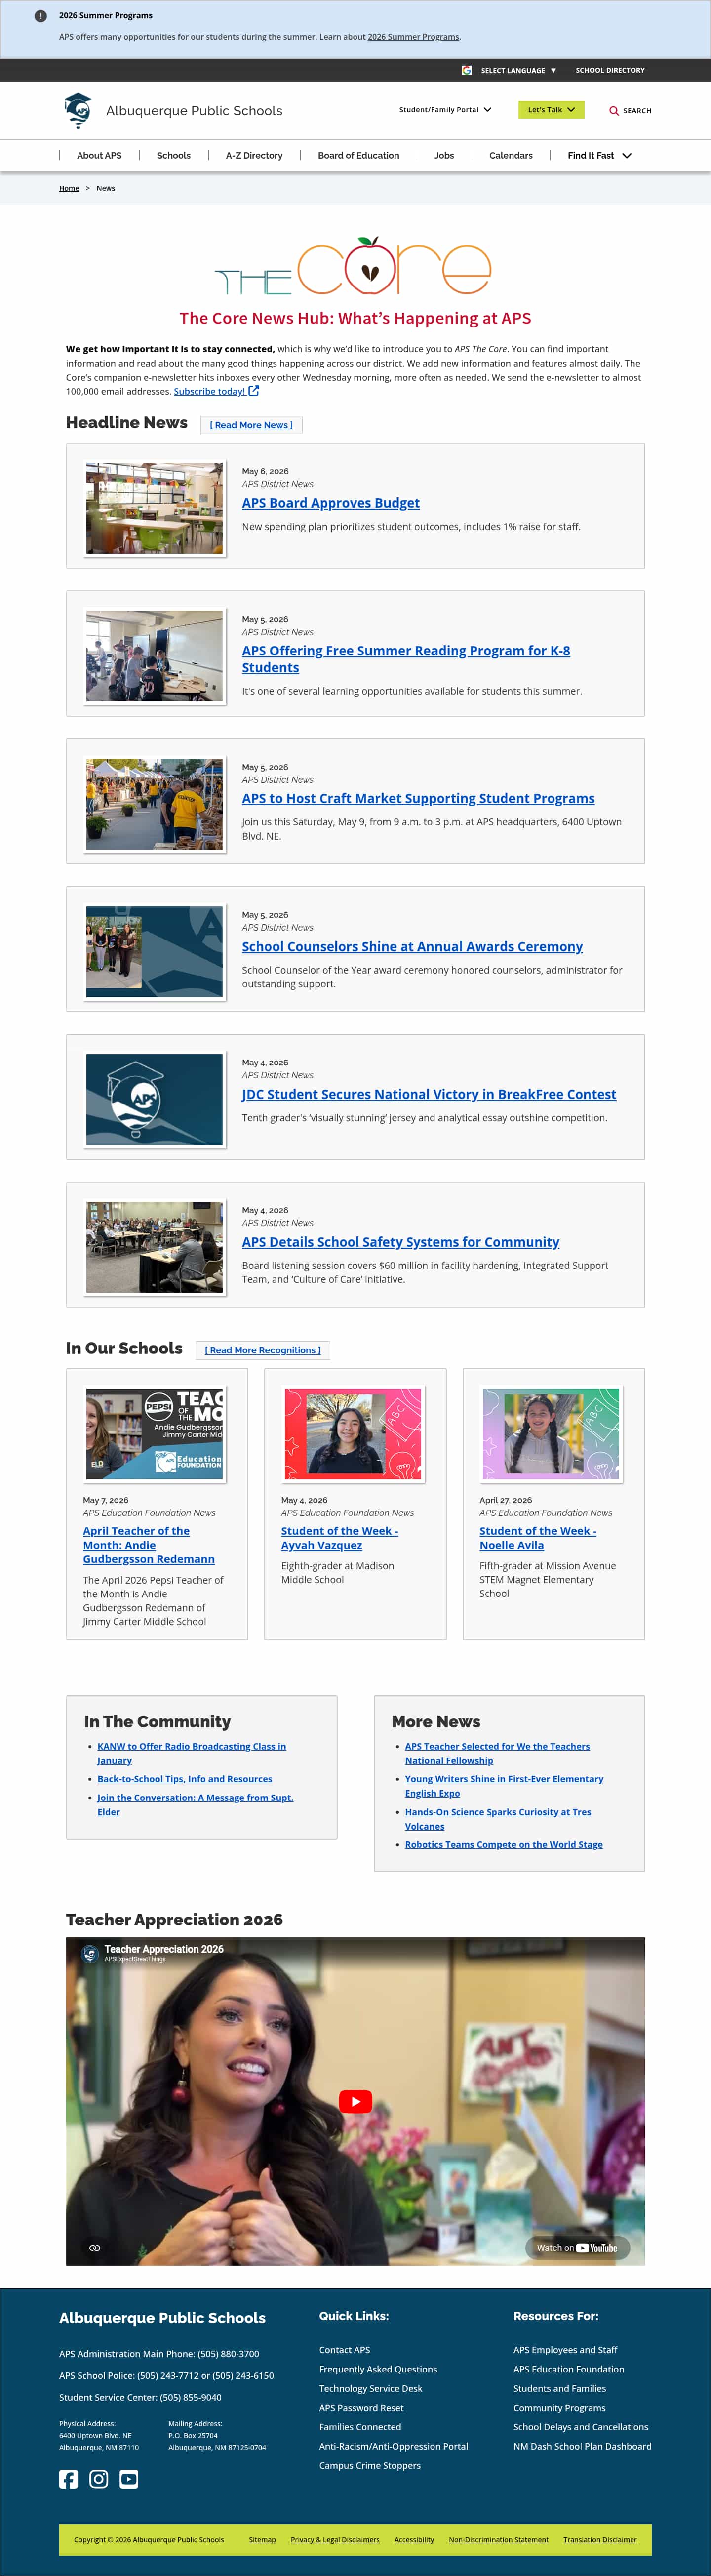
Task: Open the Schools menu item
Action: click(x=174, y=156)
